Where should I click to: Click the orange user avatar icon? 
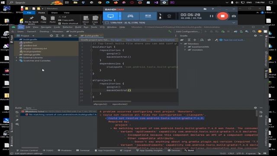pyautogui.click(x=260, y=32)
